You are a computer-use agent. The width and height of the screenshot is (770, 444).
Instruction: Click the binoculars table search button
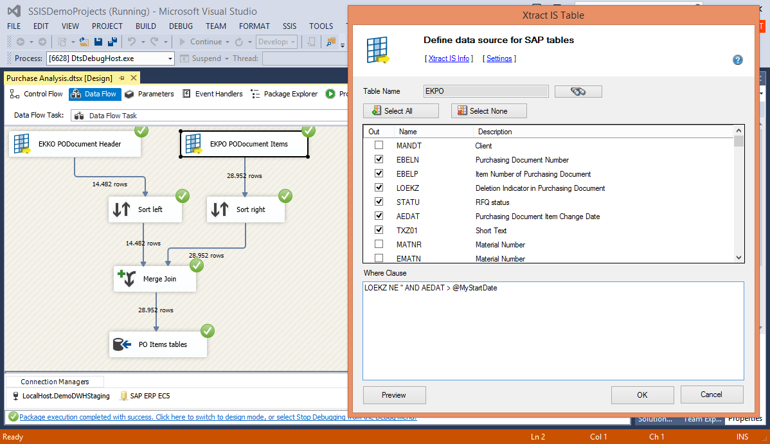(578, 91)
